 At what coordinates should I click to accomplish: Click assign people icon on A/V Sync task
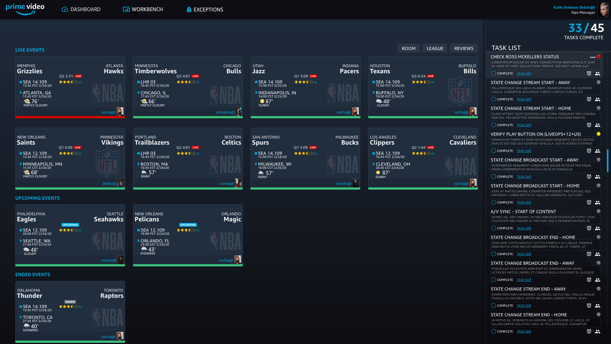(x=598, y=228)
